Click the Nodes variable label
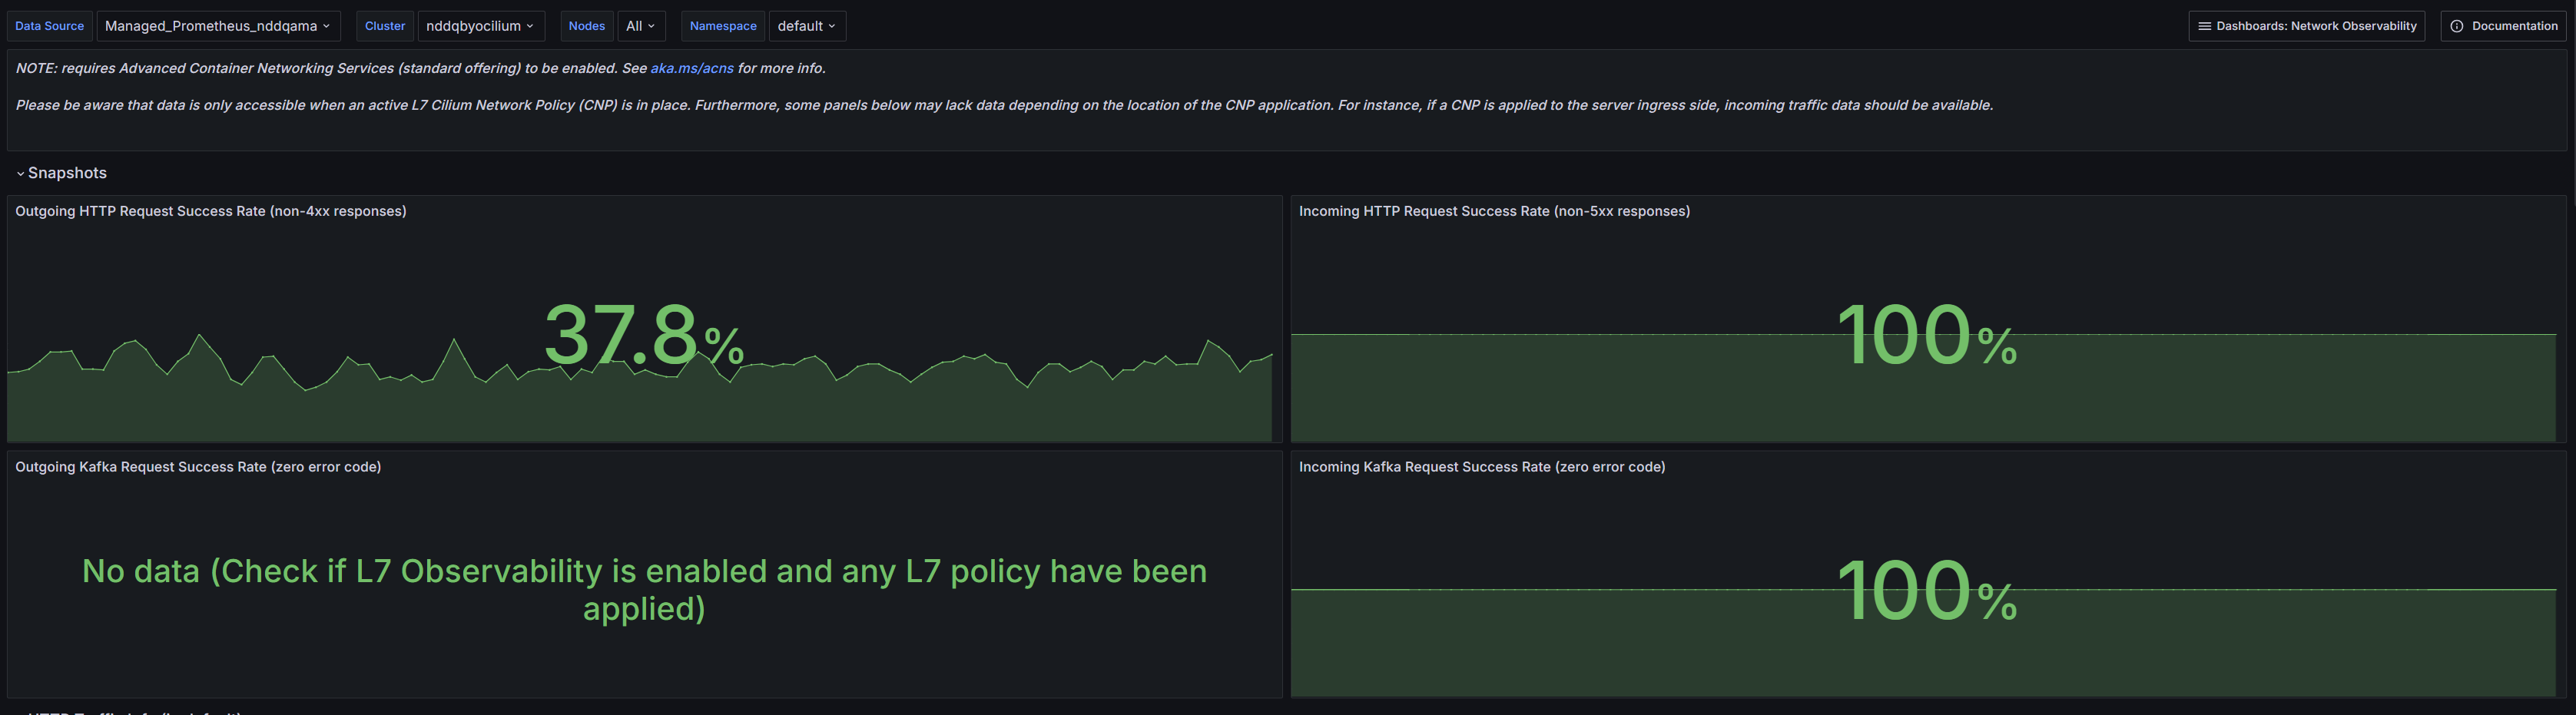 [587, 26]
